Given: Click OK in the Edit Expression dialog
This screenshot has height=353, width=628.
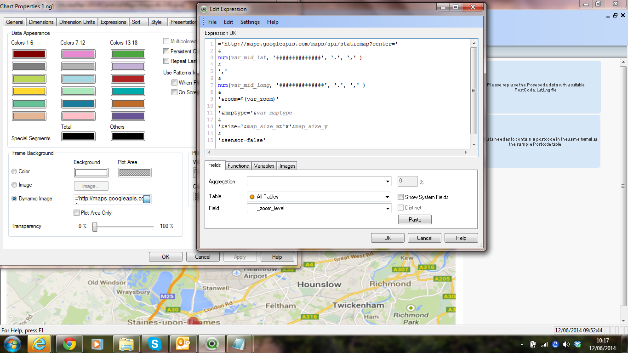Looking at the screenshot, I should [388, 238].
